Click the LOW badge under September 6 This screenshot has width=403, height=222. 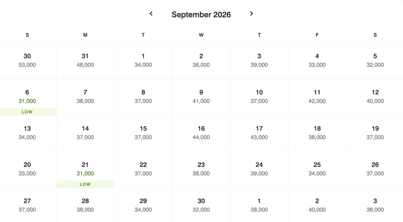27,112
